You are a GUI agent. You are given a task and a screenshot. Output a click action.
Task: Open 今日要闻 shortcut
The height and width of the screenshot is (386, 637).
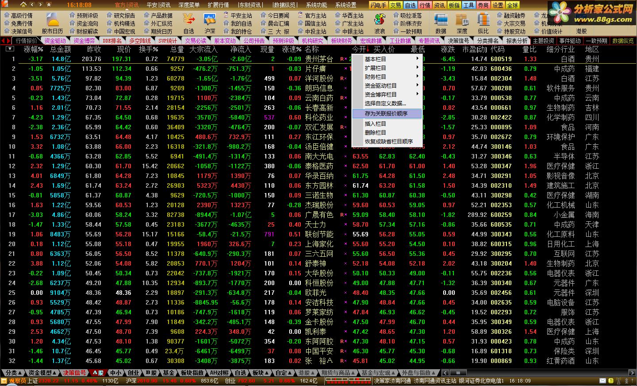point(275,15)
